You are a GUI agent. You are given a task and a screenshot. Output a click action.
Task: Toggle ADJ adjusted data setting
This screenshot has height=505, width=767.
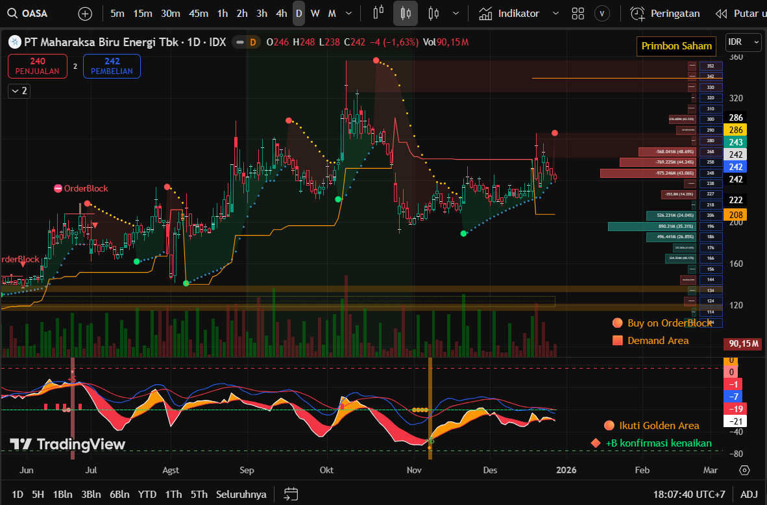749,494
